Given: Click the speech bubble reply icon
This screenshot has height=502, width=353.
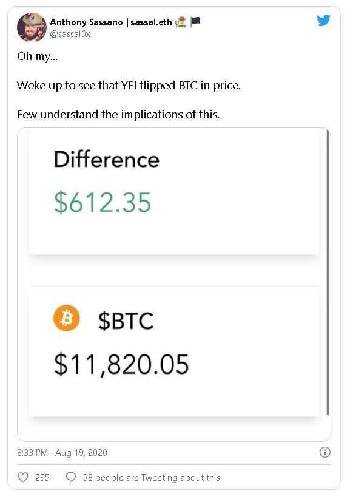Looking at the screenshot, I should 72,478.
